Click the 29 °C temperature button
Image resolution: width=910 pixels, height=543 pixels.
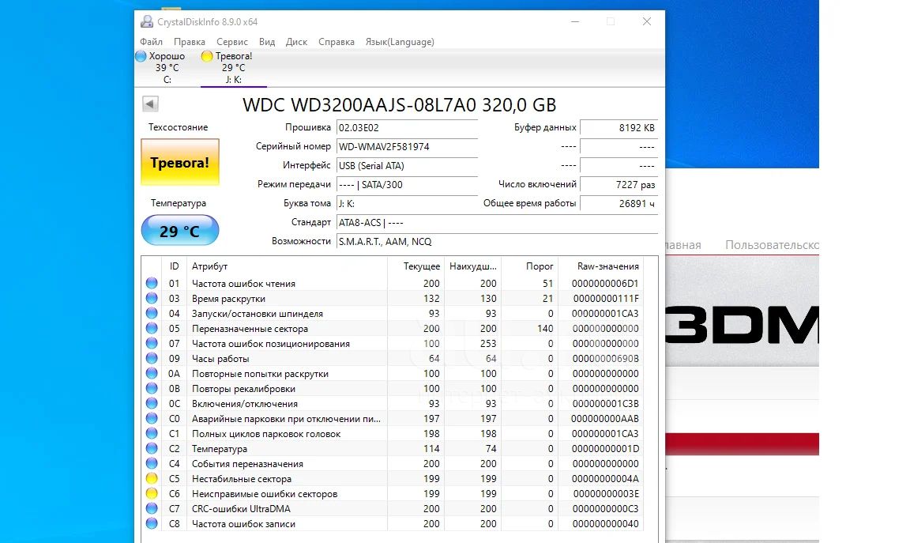[x=180, y=231]
